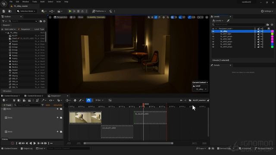Toggle visibility of SL_alley level
The width and height of the screenshot is (276, 155).
(213, 31)
